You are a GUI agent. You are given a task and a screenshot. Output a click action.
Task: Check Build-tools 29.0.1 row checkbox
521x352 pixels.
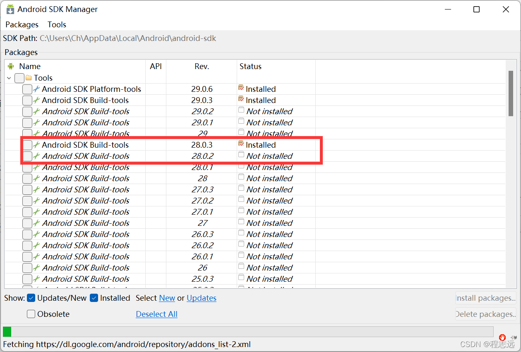[x=27, y=122]
